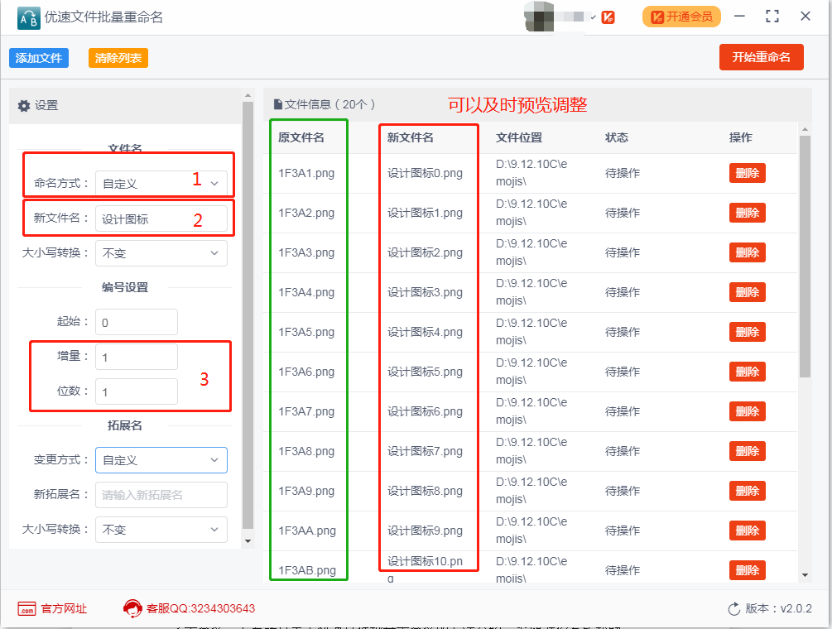
Task: Open the 变更方式 dropdown
Action: pyautogui.click(x=161, y=460)
